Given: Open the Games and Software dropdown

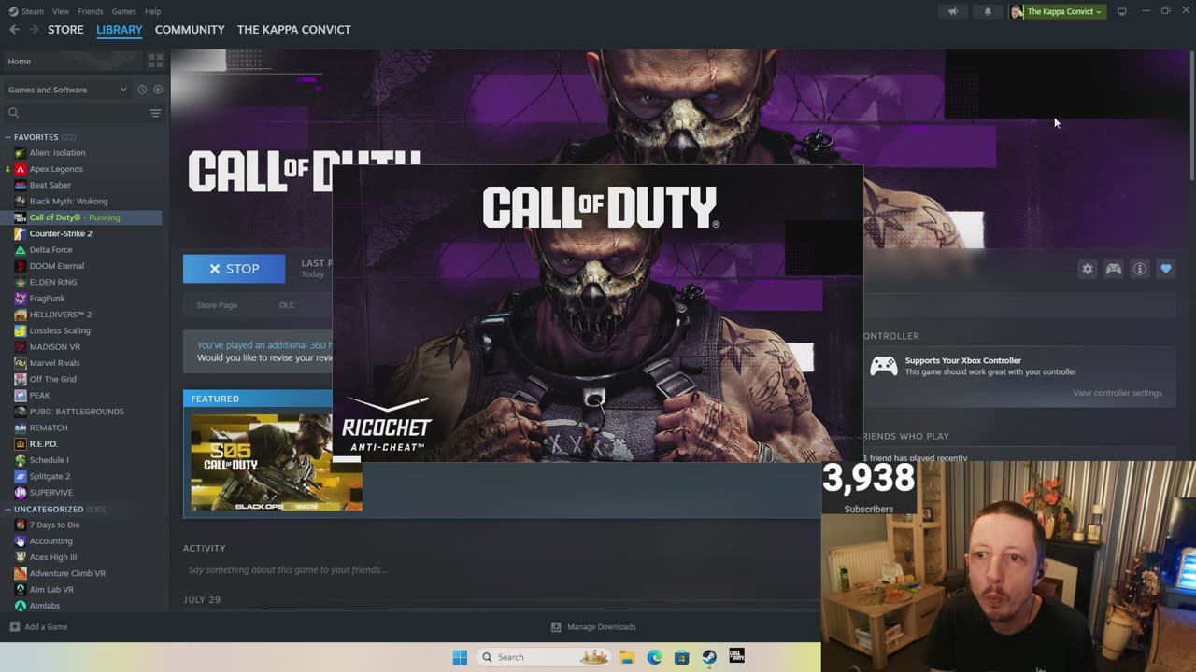Looking at the screenshot, I should point(67,90).
